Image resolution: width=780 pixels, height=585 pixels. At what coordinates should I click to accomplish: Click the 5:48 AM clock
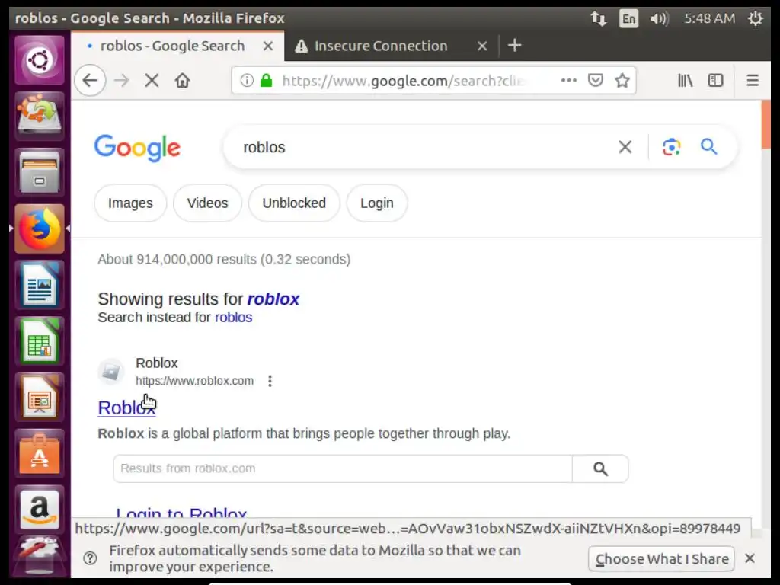(x=709, y=18)
